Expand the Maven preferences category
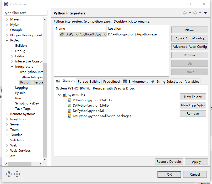This screenshot has height=184, width=212. [7, 19]
